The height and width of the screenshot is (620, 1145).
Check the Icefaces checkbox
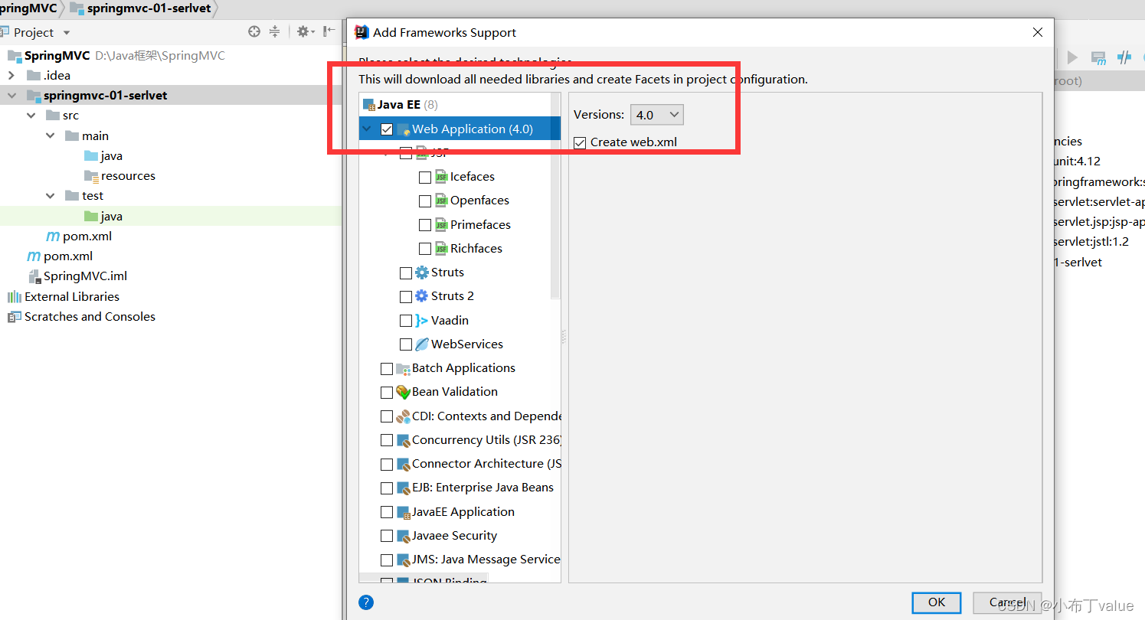425,177
